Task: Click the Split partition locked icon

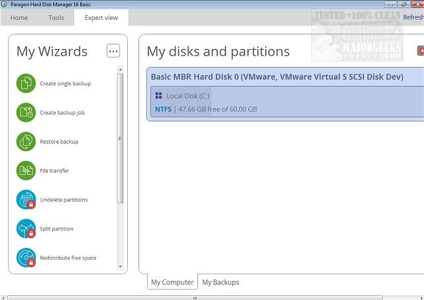Action: click(x=26, y=228)
